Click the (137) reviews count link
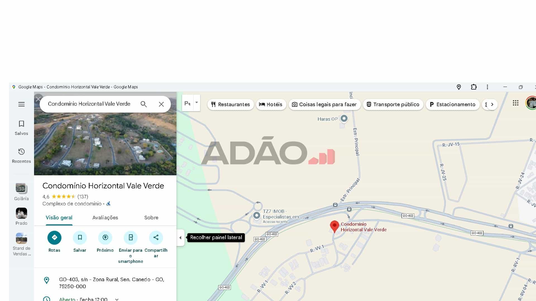 click(83, 197)
